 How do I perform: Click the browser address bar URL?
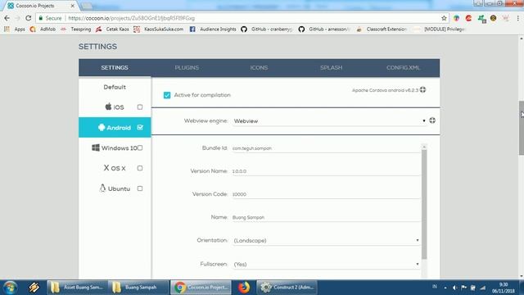[x=131, y=18]
